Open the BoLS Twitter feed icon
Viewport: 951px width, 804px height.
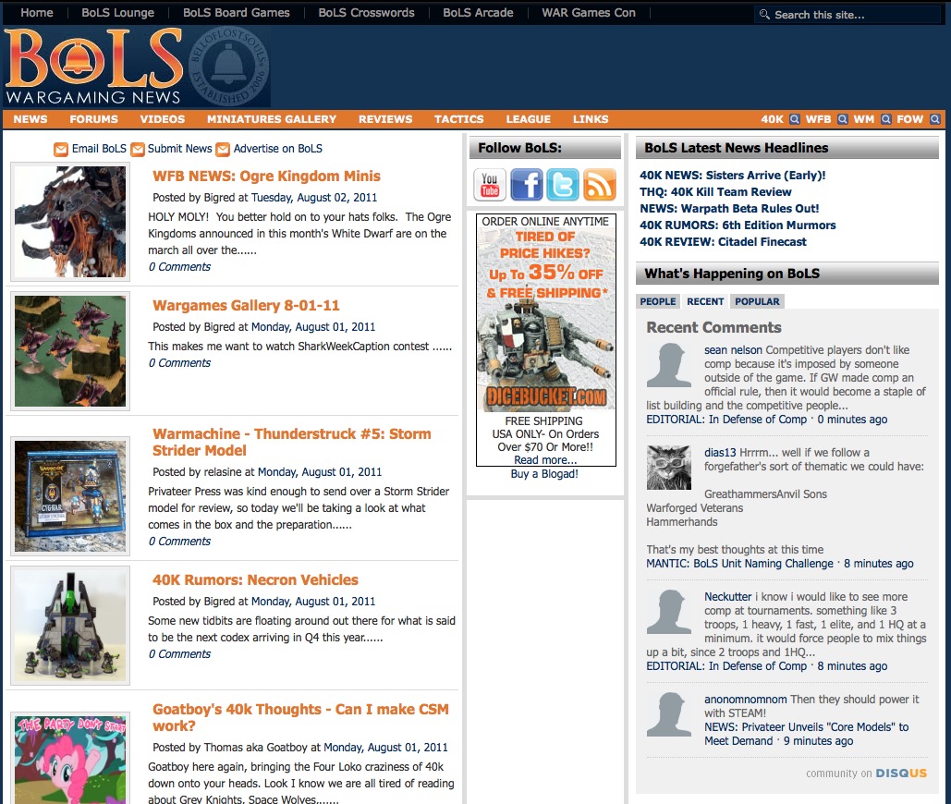pos(563,184)
